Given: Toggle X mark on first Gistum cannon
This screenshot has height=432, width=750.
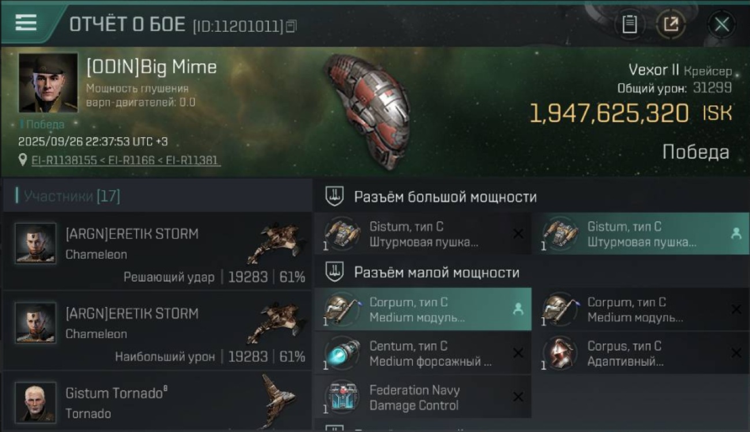Looking at the screenshot, I should [x=518, y=233].
